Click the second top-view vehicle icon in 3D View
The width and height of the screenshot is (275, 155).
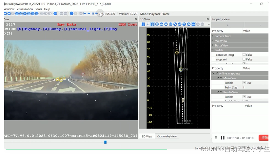[157, 24]
